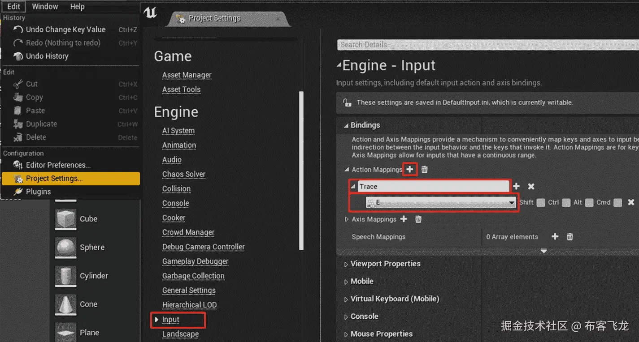This screenshot has height=342, width=639.
Task: Add a key to the Trace mapping
Action: (516, 187)
